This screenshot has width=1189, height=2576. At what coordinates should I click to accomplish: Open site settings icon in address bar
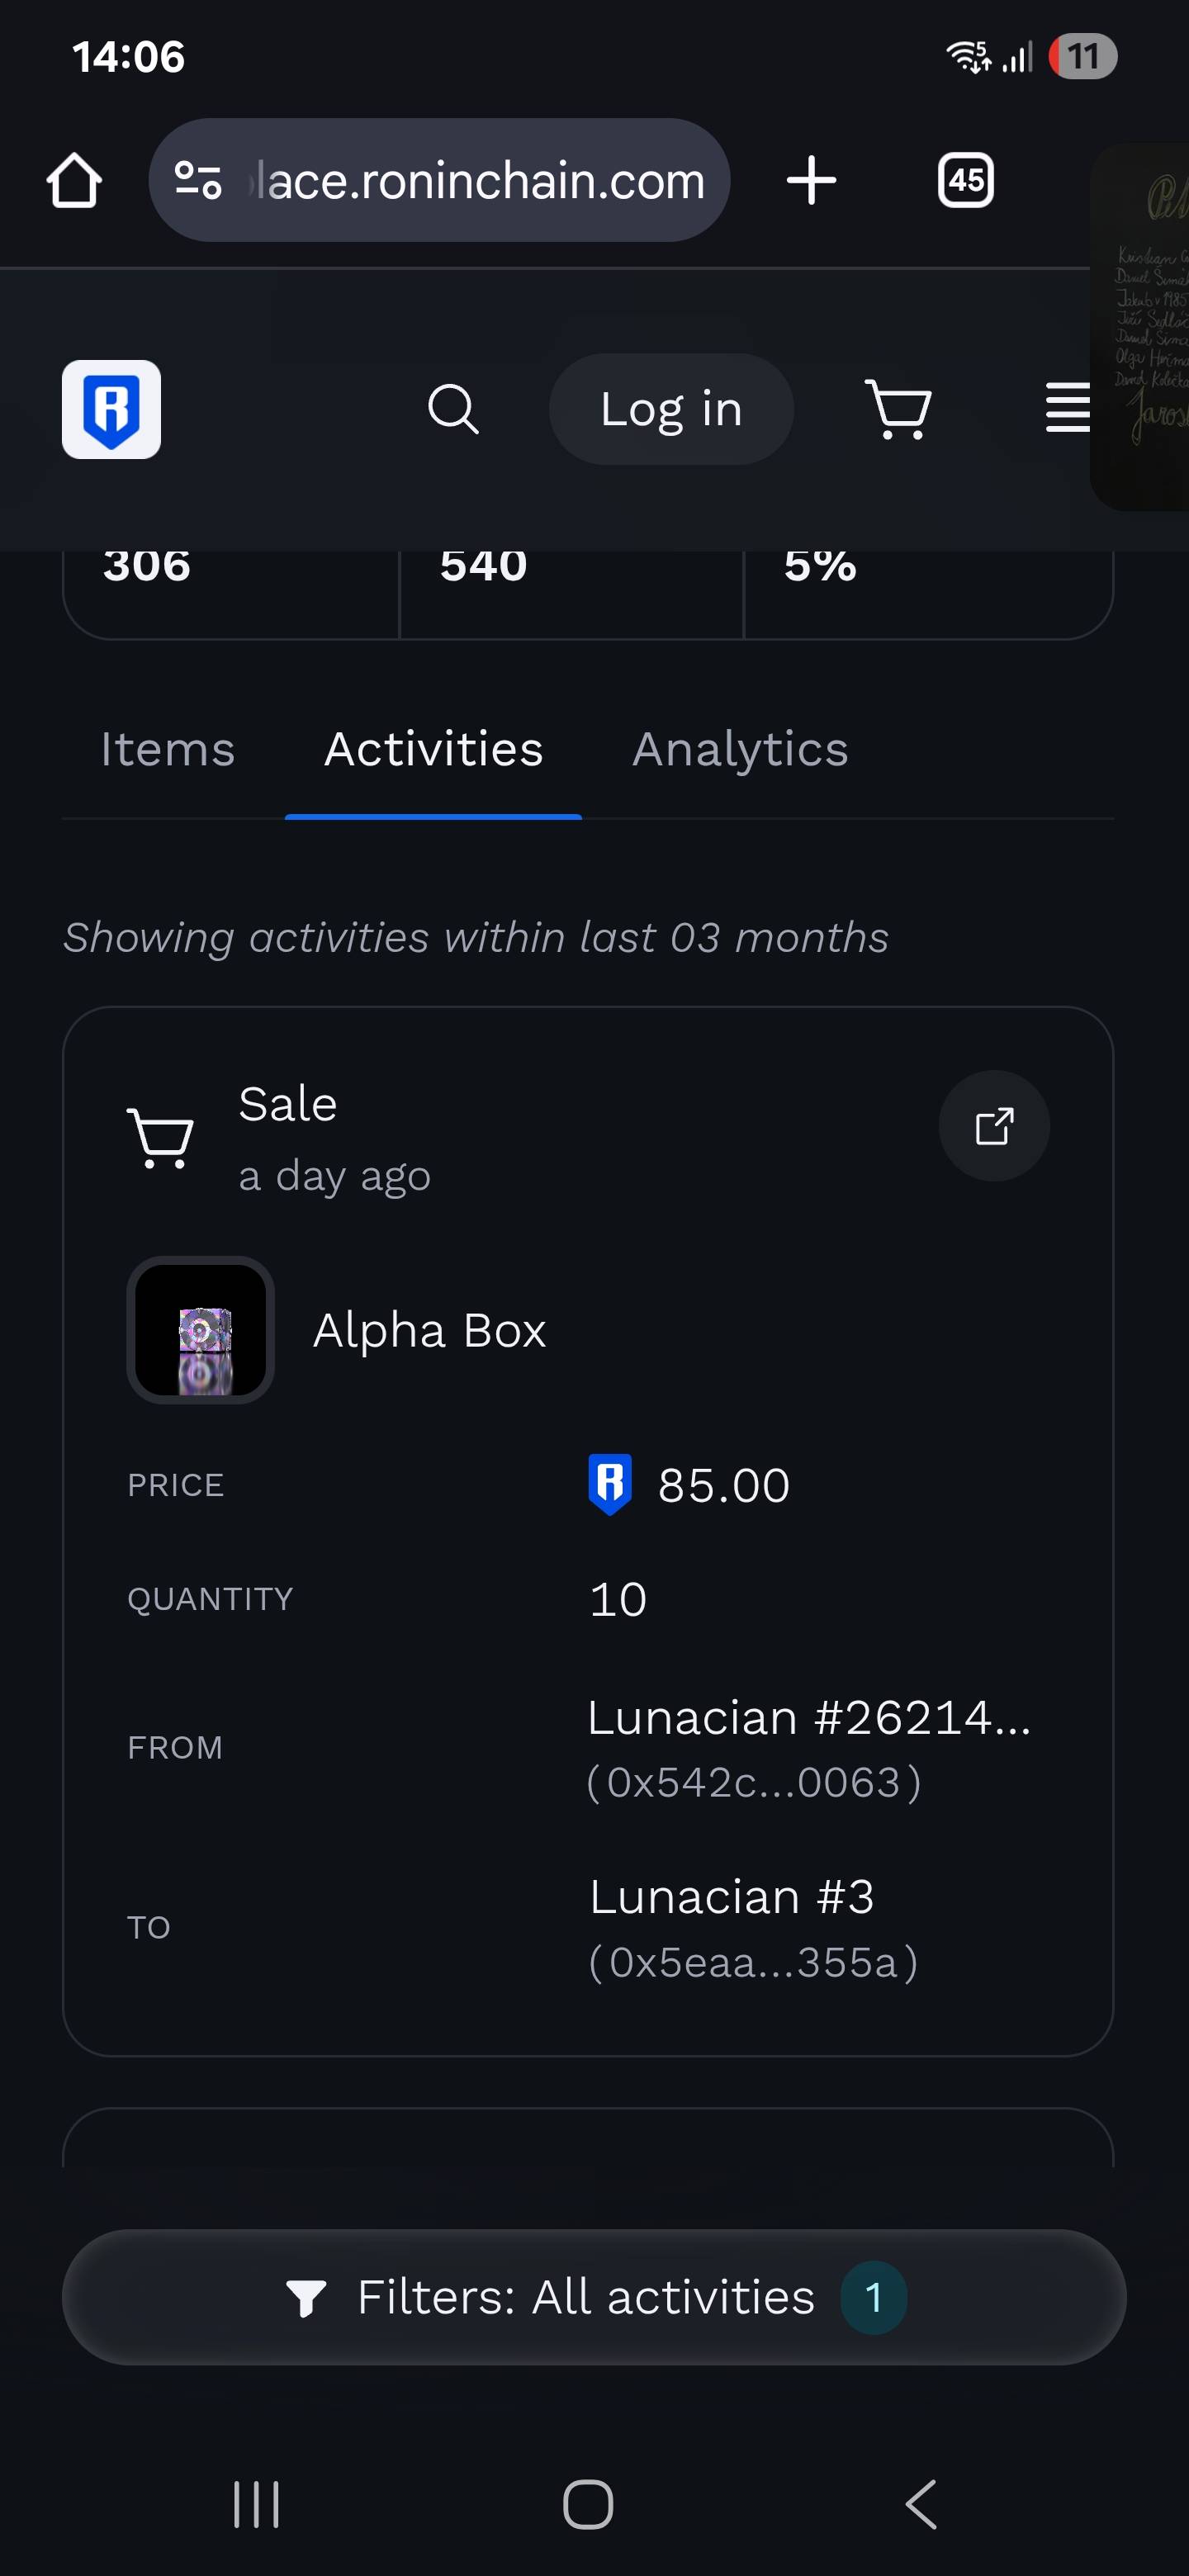(x=198, y=181)
